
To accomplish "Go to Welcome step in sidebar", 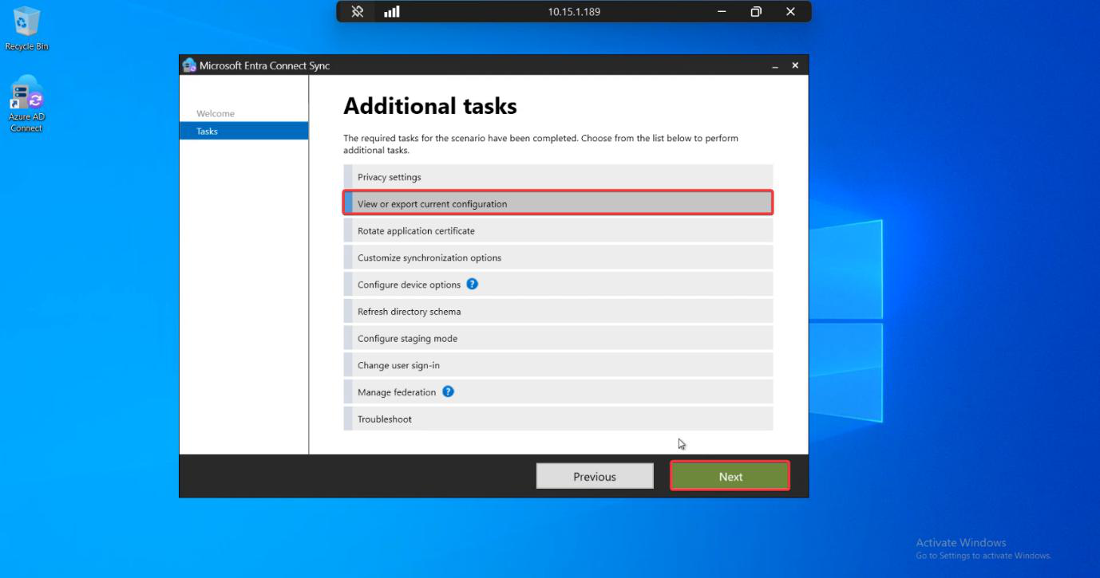I will tap(216, 113).
